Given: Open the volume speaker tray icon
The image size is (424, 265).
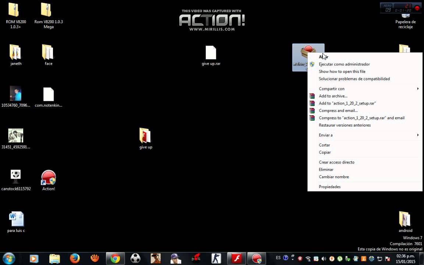Looking at the screenshot, I should point(324,259).
